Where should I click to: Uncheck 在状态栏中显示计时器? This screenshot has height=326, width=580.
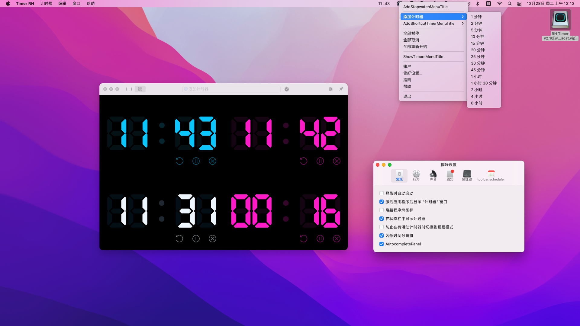[x=382, y=219]
